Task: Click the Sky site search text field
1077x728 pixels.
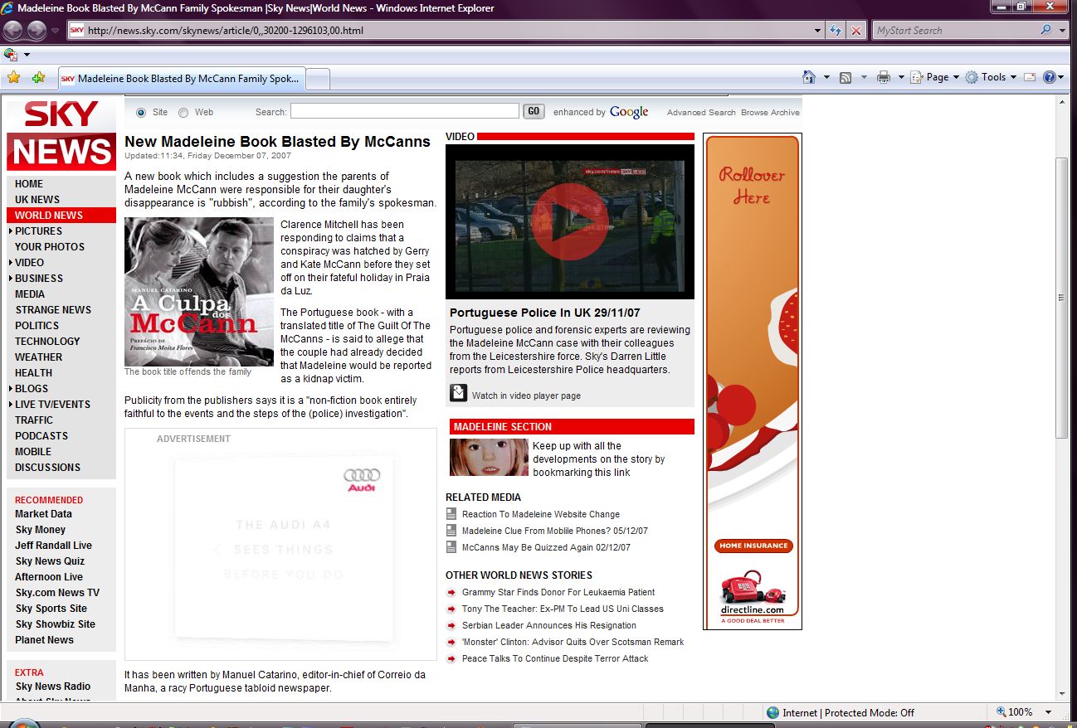Action: pyautogui.click(x=404, y=111)
